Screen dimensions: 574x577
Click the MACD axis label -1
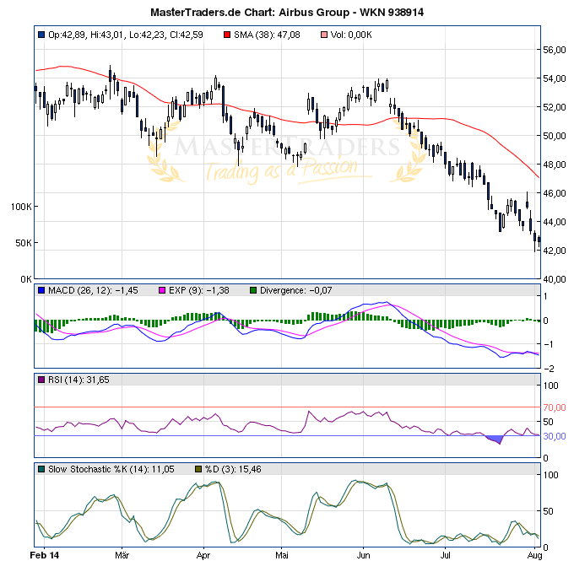pos(549,344)
